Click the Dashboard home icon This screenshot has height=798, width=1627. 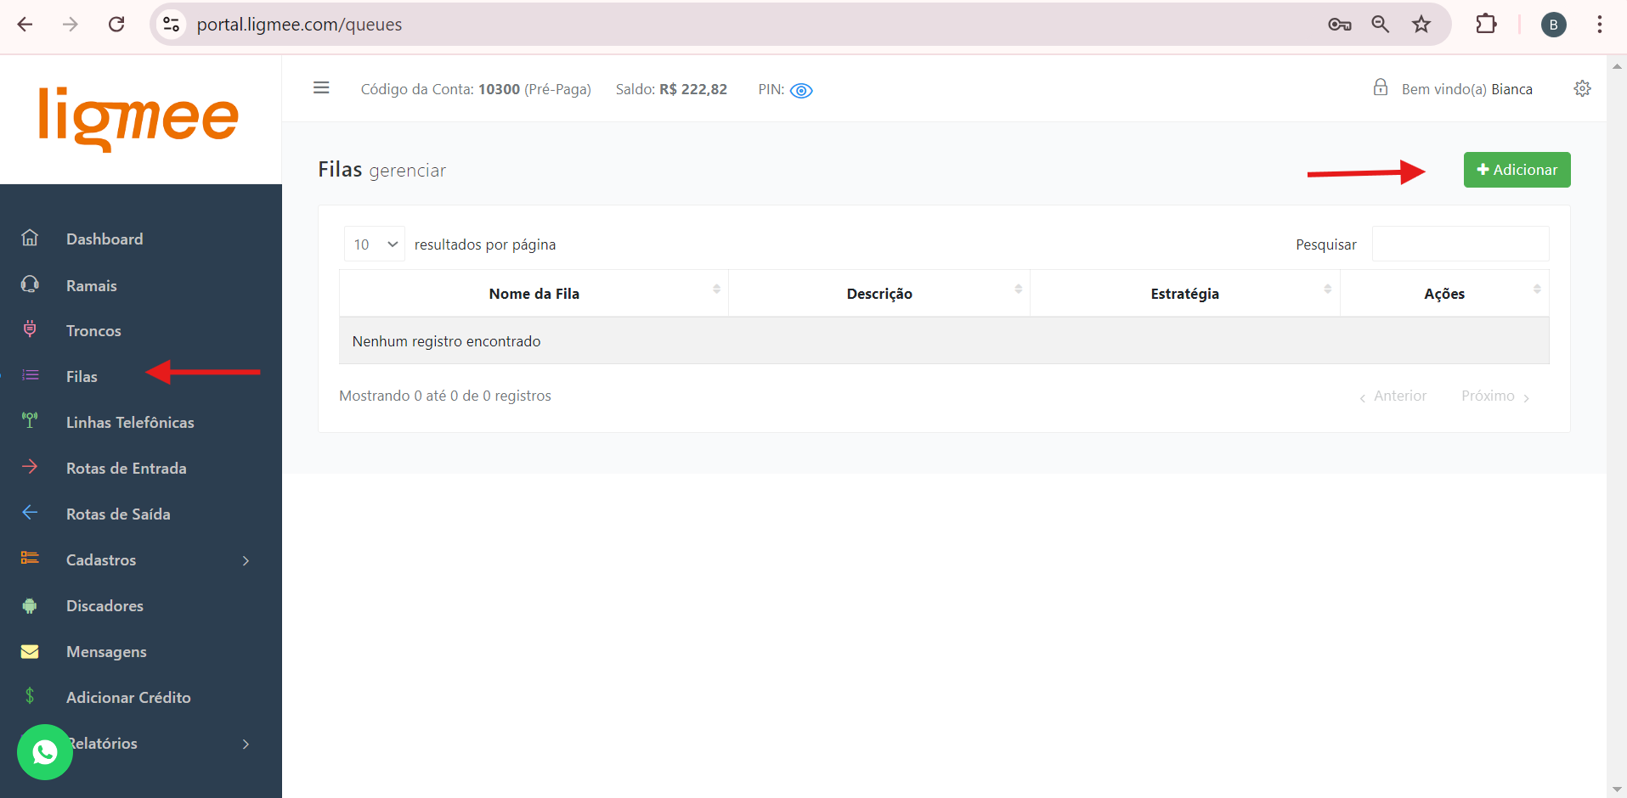pos(30,239)
